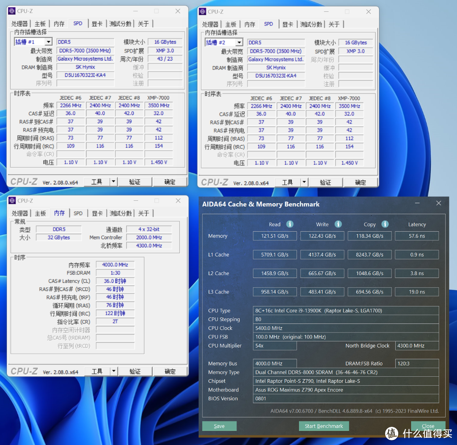This screenshot has width=457, height=445.
Task: Click L1 Cache Read value 5709.1 GB/s
Action: tap(275, 254)
